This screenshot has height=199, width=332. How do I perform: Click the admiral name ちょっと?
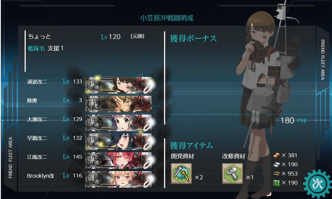40,37
